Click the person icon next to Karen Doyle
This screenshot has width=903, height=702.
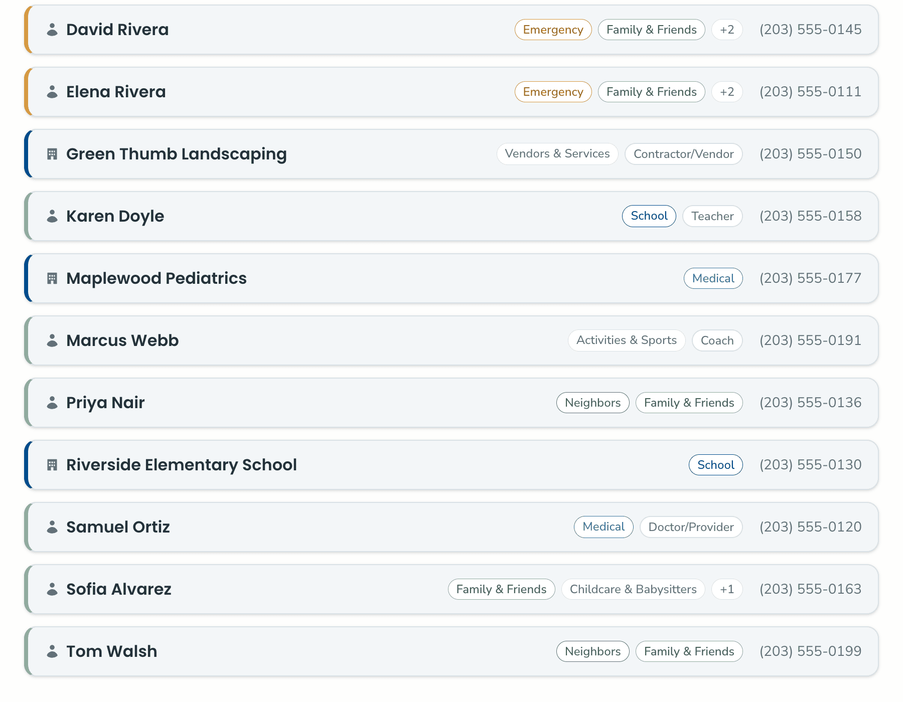(52, 216)
